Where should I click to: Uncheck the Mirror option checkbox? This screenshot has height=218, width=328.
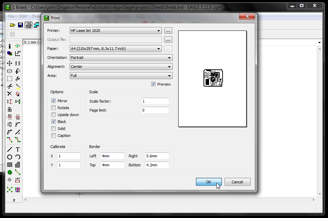point(53,101)
